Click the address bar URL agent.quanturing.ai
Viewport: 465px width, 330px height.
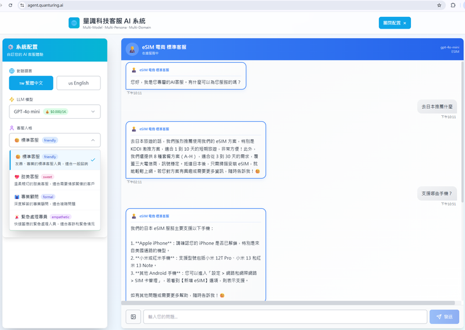(45, 5)
